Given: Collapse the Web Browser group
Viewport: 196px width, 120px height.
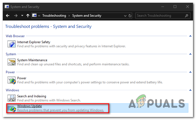Looking at the screenshot, I should tap(190, 36).
